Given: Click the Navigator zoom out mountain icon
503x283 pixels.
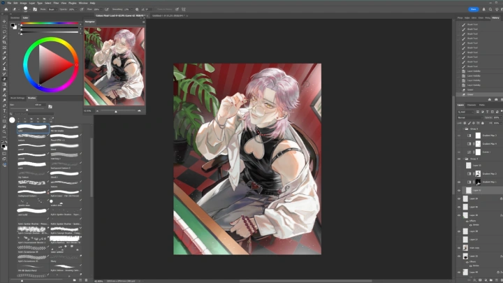Looking at the screenshot, I should pyautogui.click(x=98, y=110).
